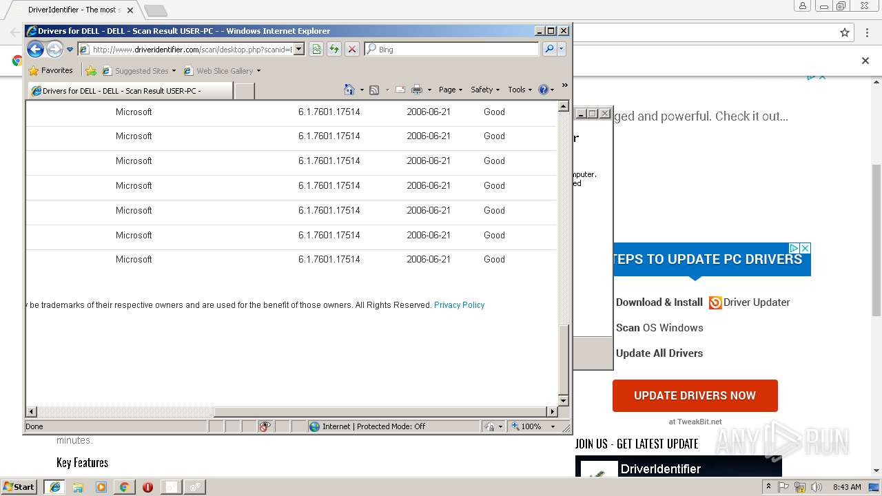Show hidden tray icons arrow
The width and height of the screenshot is (882, 496).
pos(768,487)
